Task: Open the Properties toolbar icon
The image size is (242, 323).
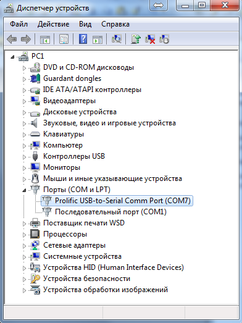Action: click(x=64, y=39)
